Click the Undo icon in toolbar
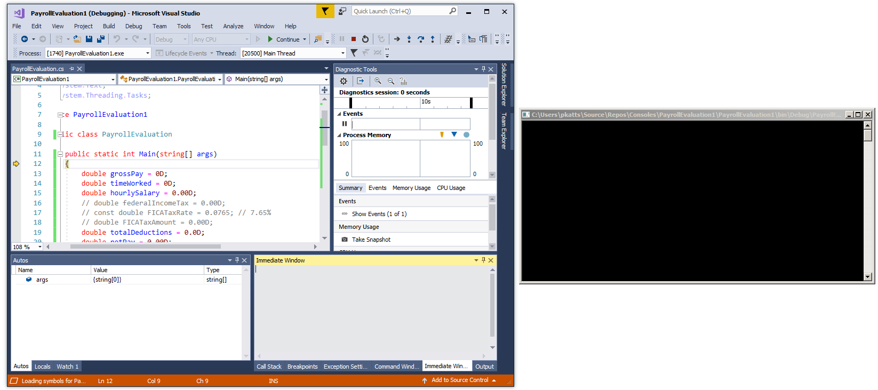This screenshot has height=390, width=878. (x=117, y=39)
